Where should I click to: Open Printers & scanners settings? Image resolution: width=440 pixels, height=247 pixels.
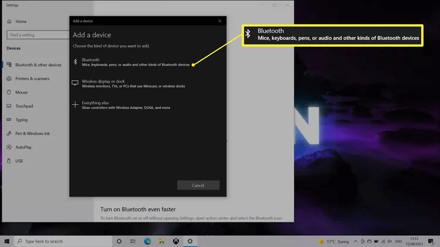point(33,78)
